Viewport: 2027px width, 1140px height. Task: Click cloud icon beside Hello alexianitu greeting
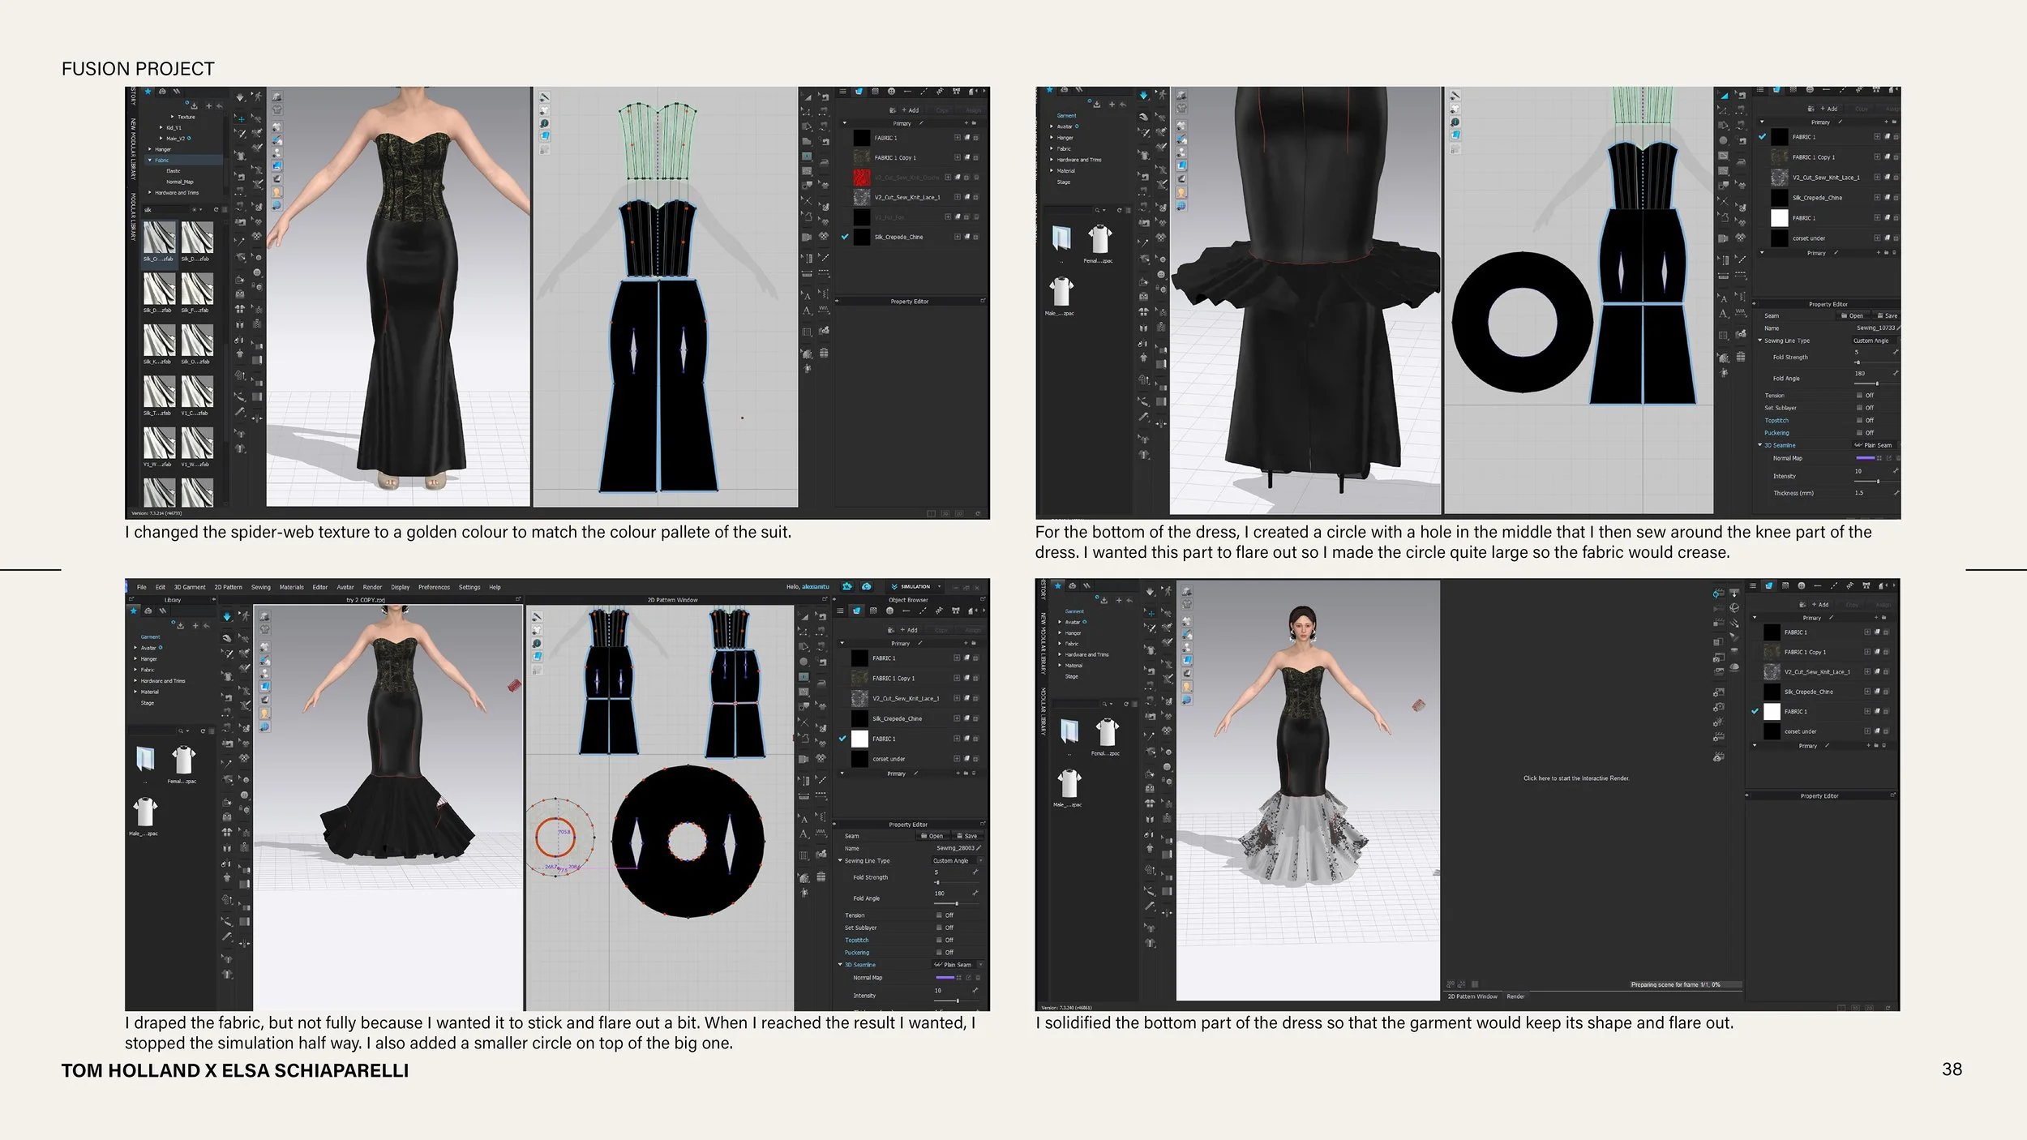[866, 586]
